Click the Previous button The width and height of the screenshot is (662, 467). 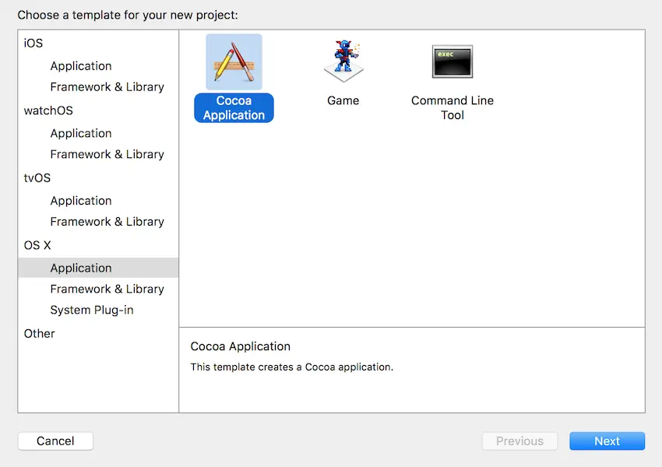[519, 441]
